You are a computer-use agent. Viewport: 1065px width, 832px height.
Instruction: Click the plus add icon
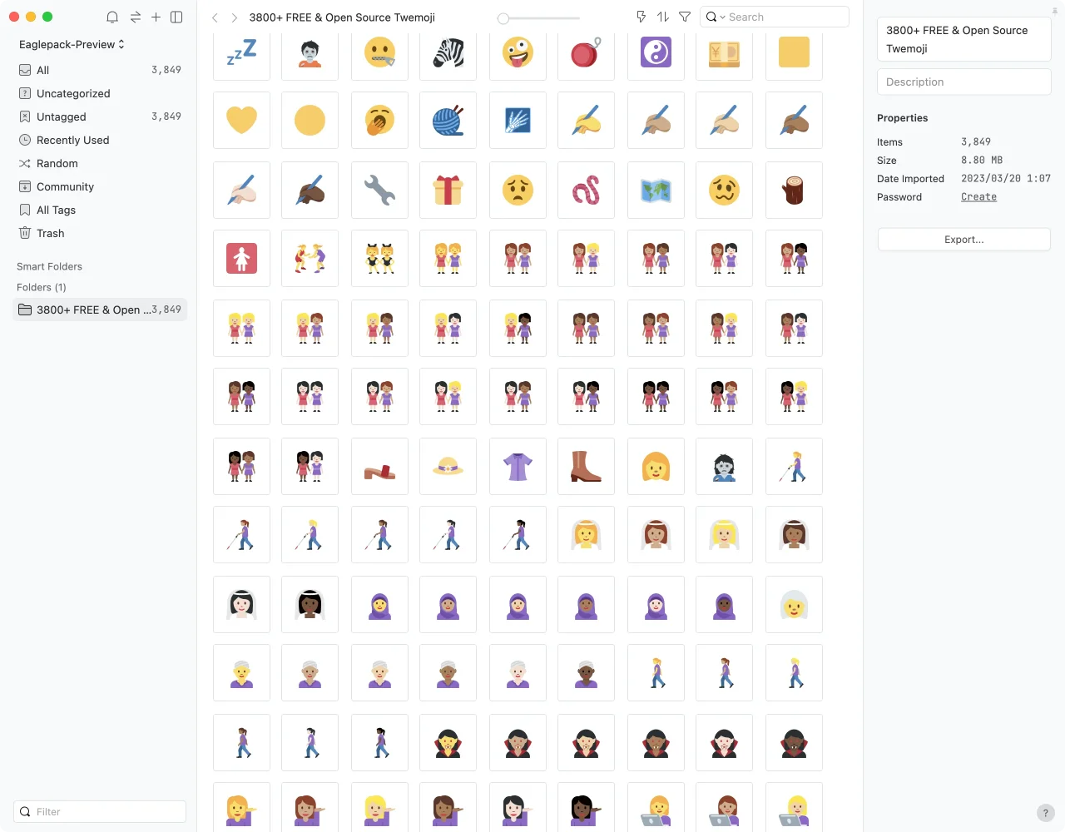pos(156,17)
